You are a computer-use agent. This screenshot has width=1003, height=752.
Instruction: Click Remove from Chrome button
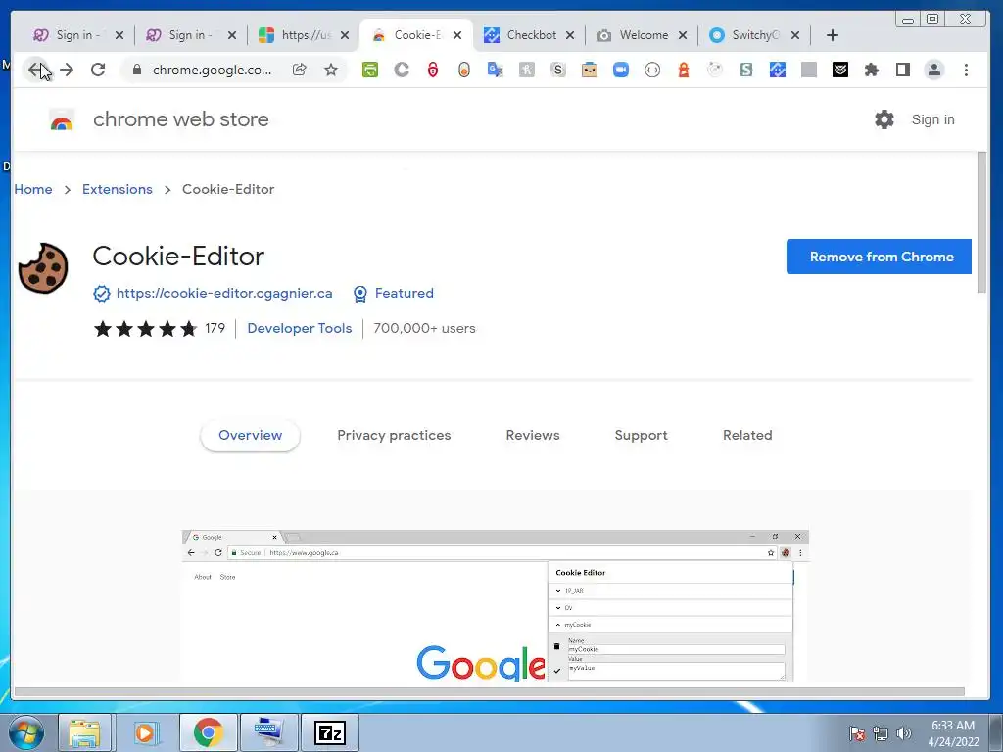(879, 257)
